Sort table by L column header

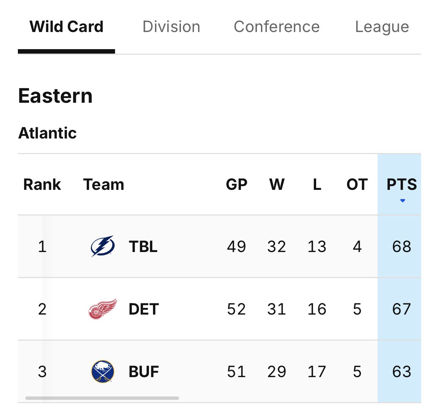(x=317, y=185)
